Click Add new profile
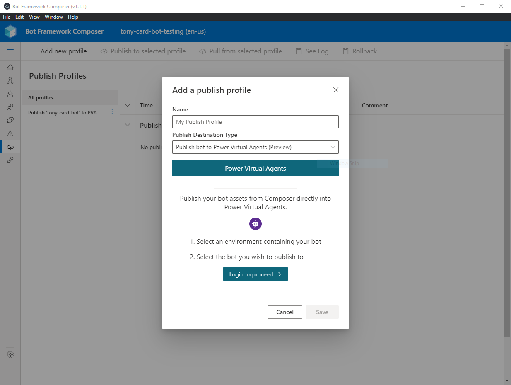This screenshot has height=385, width=511. [x=59, y=51]
